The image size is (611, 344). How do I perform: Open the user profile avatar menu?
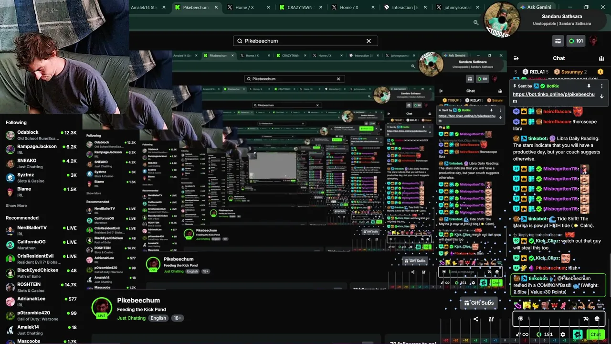point(594,41)
